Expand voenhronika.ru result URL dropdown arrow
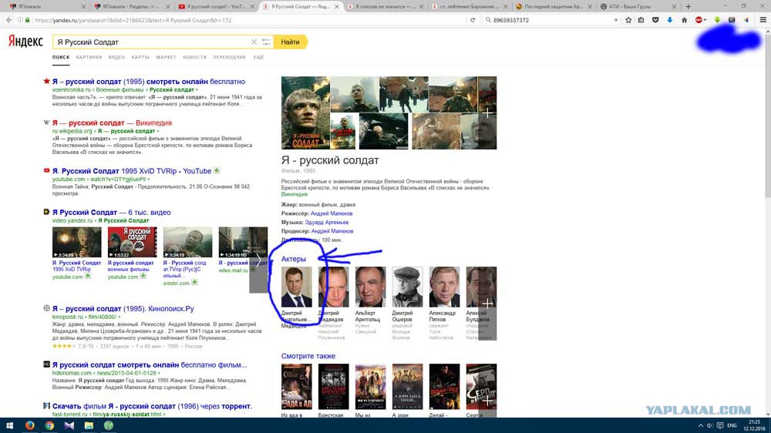The height and width of the screenshot is (433, 771). pos(197,90)
